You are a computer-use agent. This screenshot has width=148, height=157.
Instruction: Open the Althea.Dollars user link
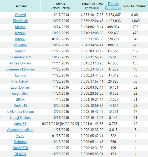click(x=20, y=63)
